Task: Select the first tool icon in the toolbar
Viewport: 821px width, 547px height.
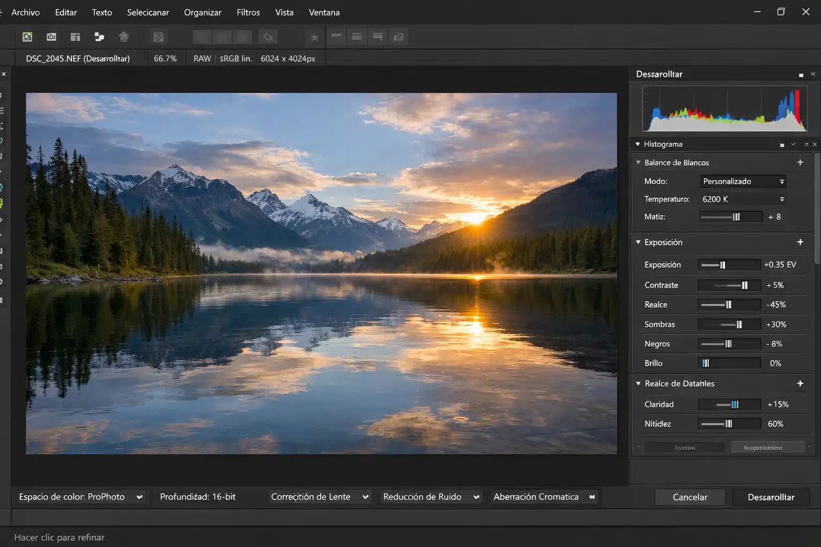Action: 27,36
